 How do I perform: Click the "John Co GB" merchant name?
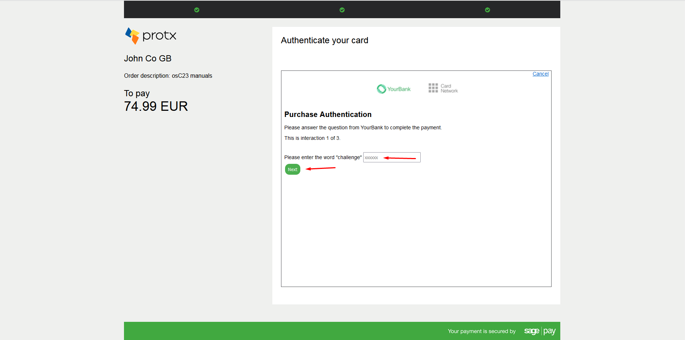click(148, 58)
